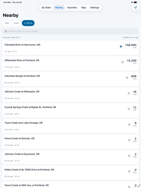Favorite Willamette River at Portland star
141x188 pixels.
(123, 62)
